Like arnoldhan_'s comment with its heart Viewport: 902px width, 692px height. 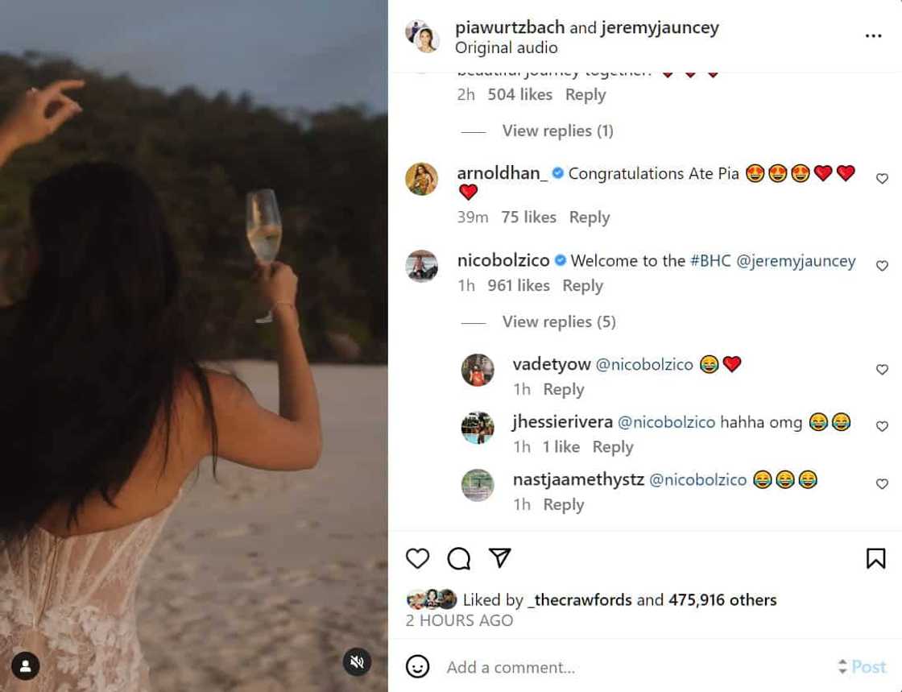point(882,179)
